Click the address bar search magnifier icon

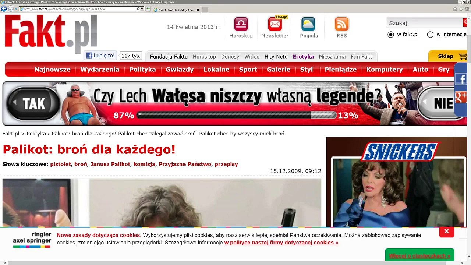(138, 9)
